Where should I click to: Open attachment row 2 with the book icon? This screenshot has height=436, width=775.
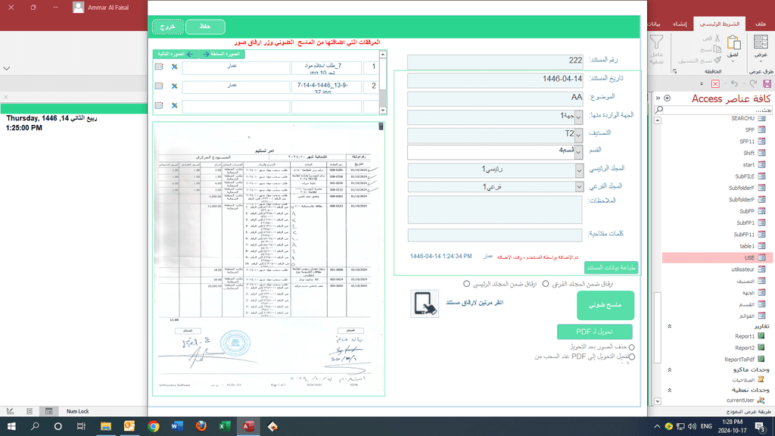click(159, 86)
